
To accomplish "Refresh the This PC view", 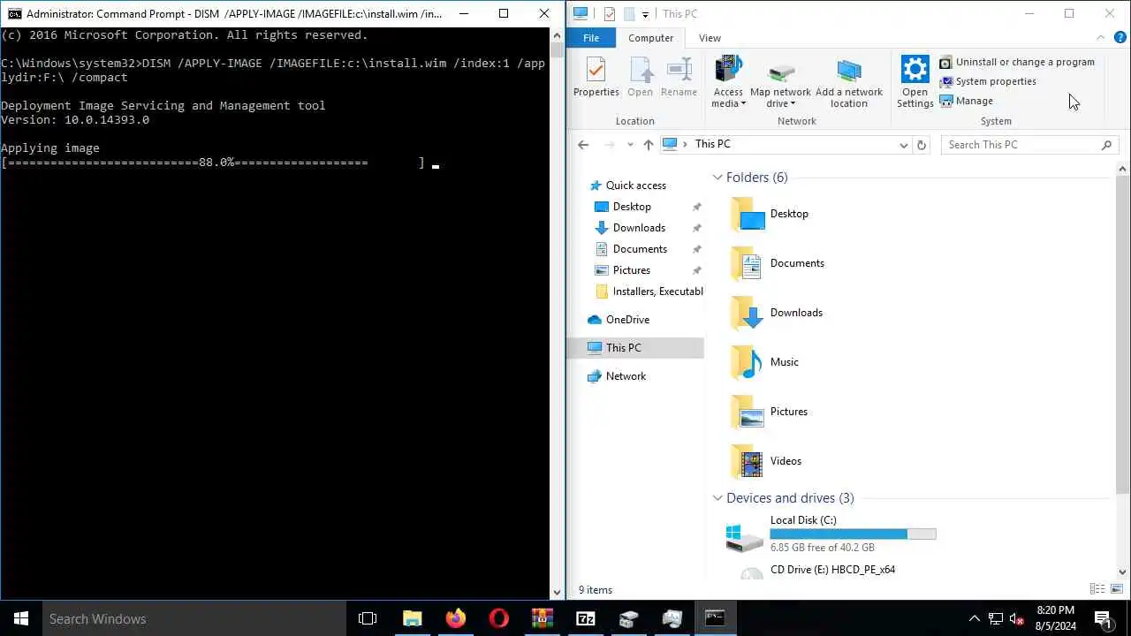I will (x=922, y=145).
